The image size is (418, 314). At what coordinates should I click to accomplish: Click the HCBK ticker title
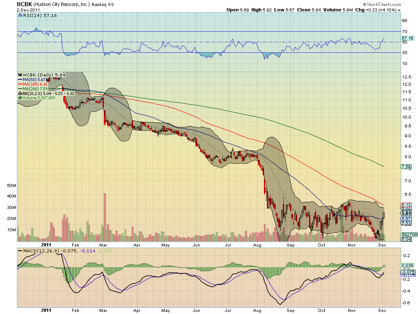tap(24, 4)
